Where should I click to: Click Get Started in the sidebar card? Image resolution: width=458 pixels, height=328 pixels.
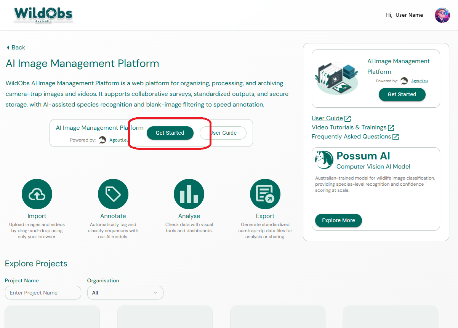point(402,94)
